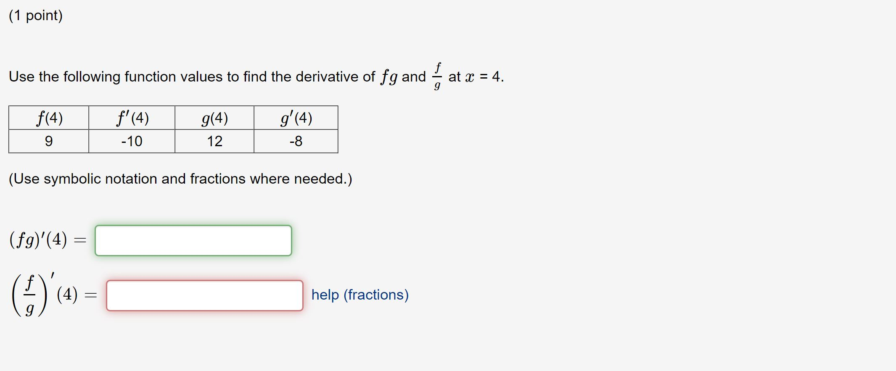The height and width of the screenshot is (371, 896).
Task: Select the value -8 in the table
Action: pos(296,141)
